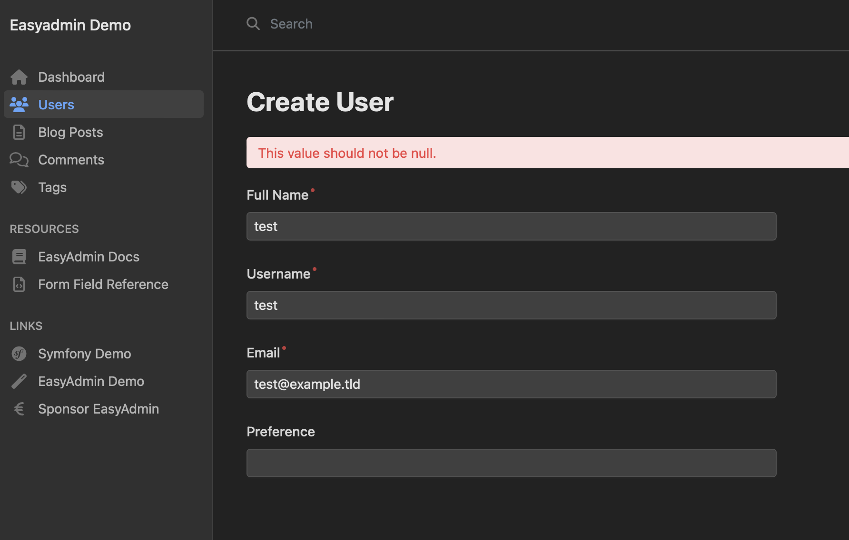Click the Easyadmin Demo heading

[70, 25]
